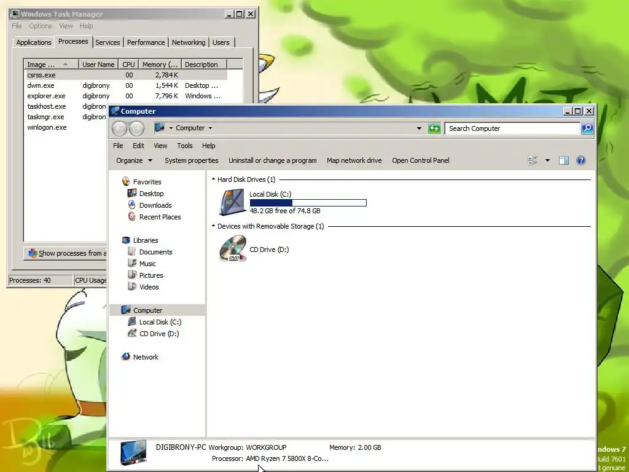Viewport: 629px width, 472px height.
Task: Collapse the Hard Disk Drives group
Action: click(213, 179)
